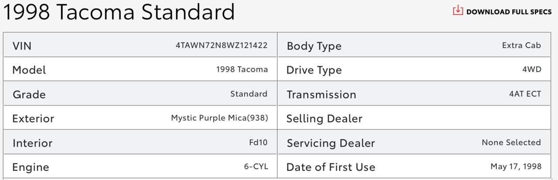Screen dimensions: 558x180
Task: Click the 1998 Tacoma Standard heading
Action: coord(119,13)
